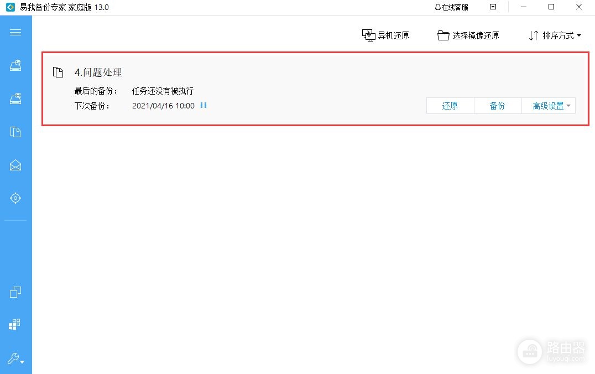
Task: Minimize the backup application window
Action: 524,7
